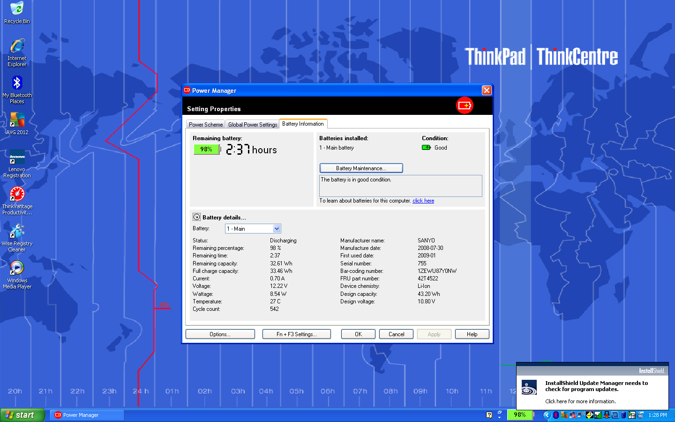Switch to the Global Power Settings tab
675x422 pixels.
click(253, 125)
